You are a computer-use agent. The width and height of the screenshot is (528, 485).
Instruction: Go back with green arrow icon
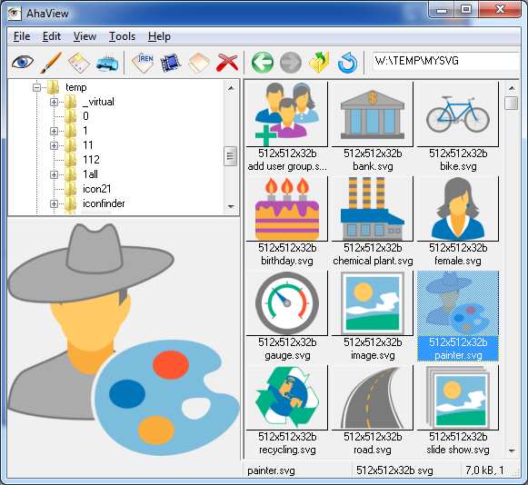(263, 63)
